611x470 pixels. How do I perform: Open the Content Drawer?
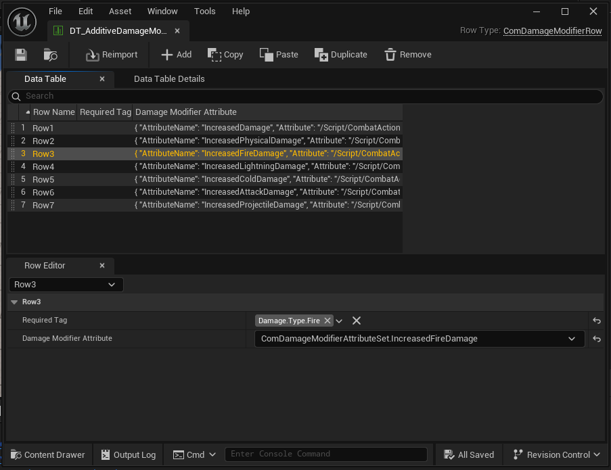(47, 454)
